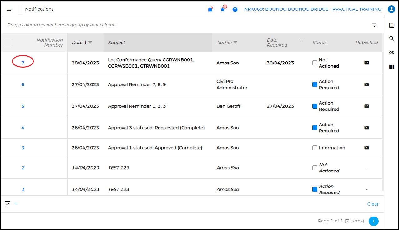Select the TEST 123 subject in notification 2 row
Viewport: 399px width, 230px height.
[x=119, y=168]
